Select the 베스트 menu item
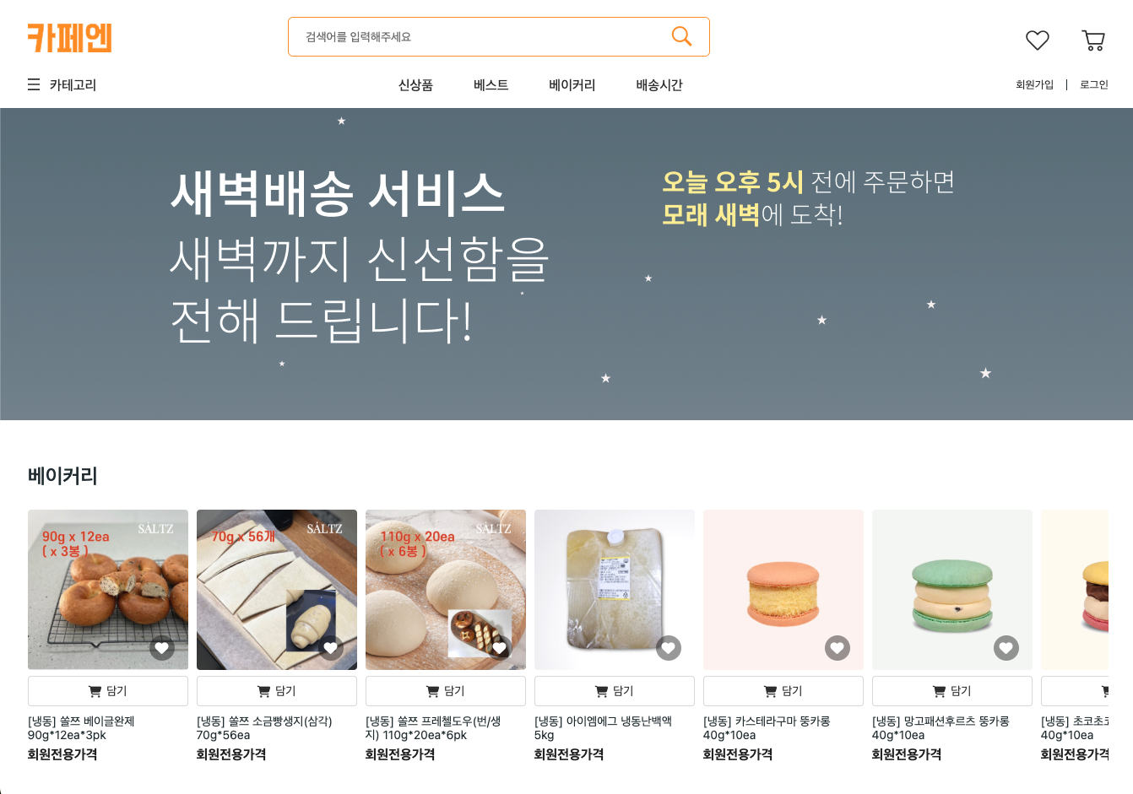This screenshot has width=1133, height=794. [x=491, y=84]
